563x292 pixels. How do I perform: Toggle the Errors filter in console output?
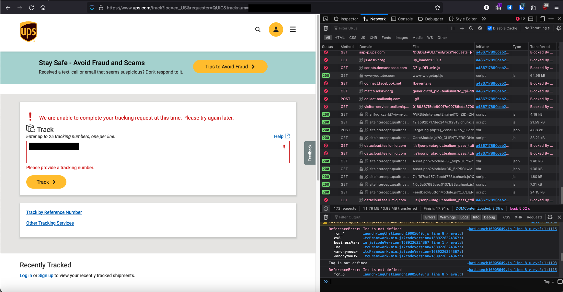[430, 217]
